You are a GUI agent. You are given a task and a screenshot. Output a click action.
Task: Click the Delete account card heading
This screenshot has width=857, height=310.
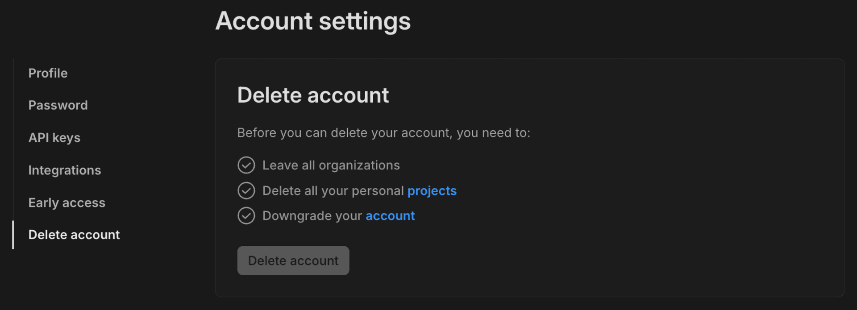(x=313, y=95)
